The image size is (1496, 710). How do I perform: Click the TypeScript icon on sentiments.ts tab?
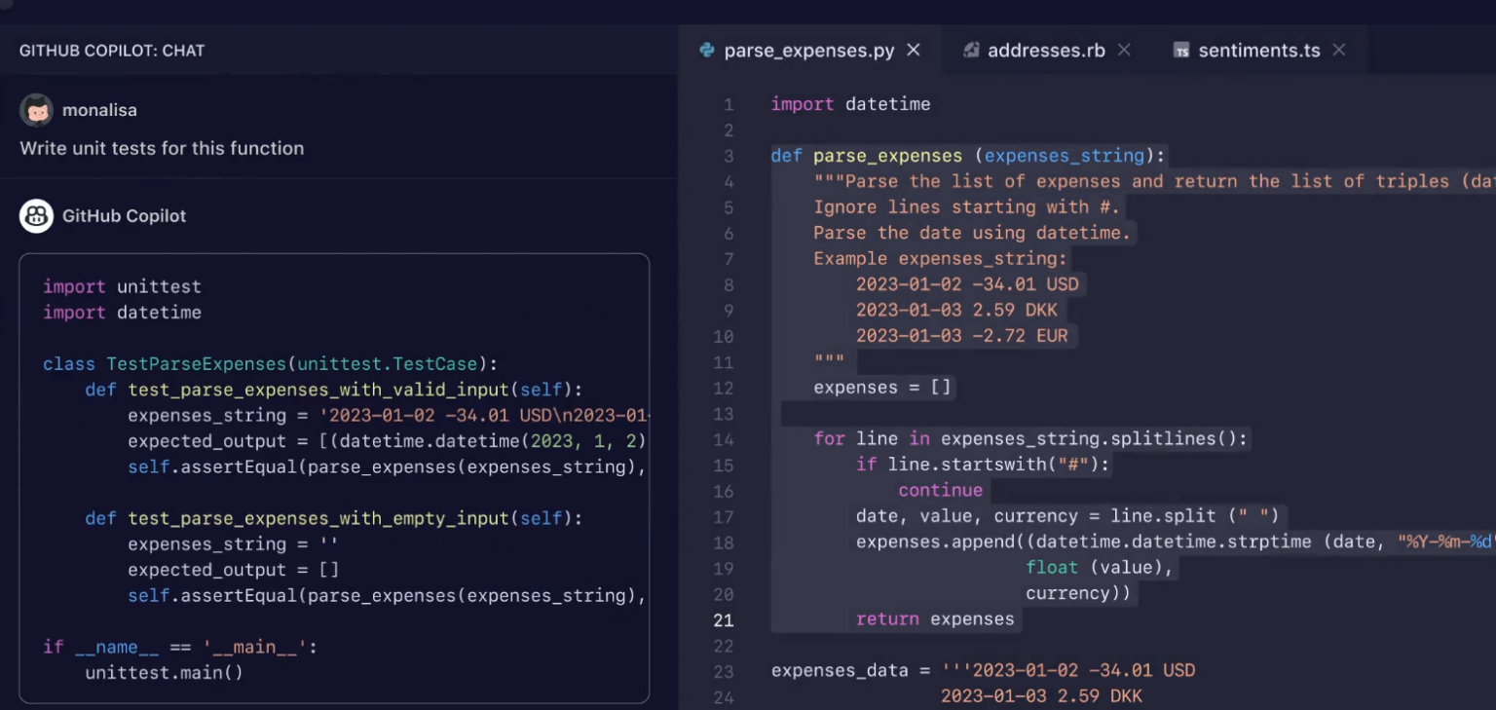[x=1181, y=49]
